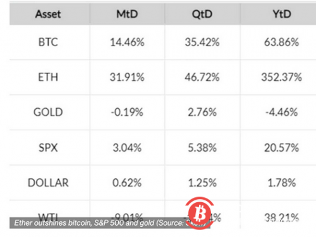Select the ETH asset row label
The height and width of the screenshot is (237, 316).
[48, 77]
